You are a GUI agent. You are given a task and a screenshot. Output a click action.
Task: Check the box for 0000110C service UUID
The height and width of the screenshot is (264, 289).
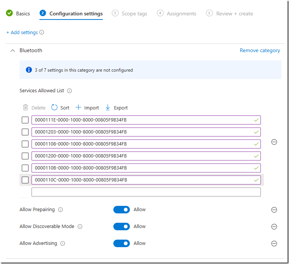point(25,180)
